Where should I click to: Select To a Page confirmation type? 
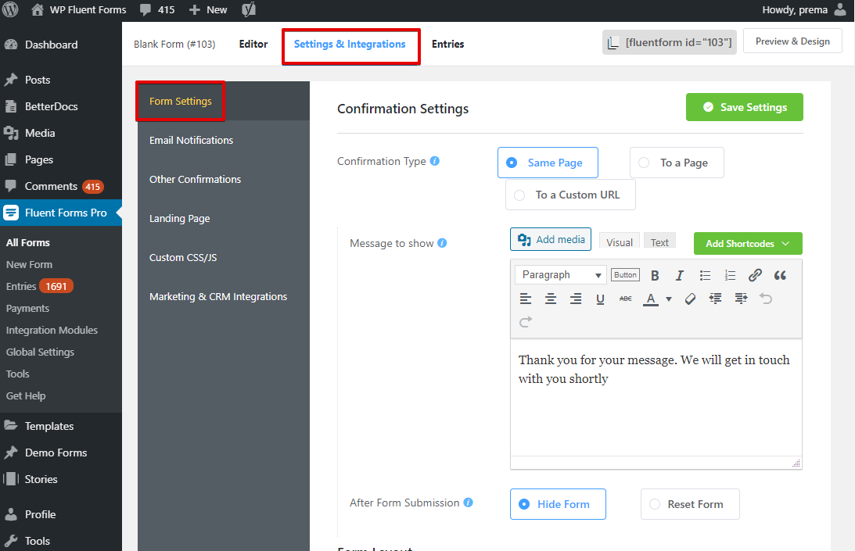(677, 163)
